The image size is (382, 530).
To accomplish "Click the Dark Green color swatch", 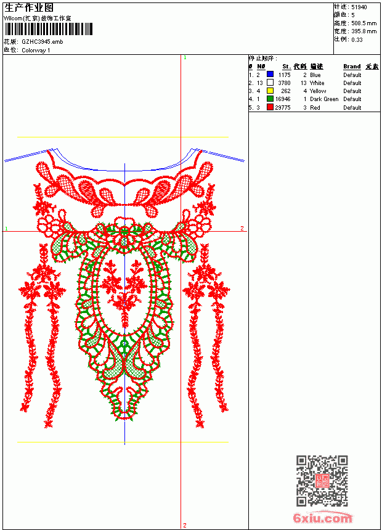I will [x=270, y=99].
